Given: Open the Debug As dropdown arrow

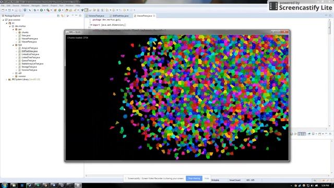Looking at the screenshot, I should [x=38, y=10].
